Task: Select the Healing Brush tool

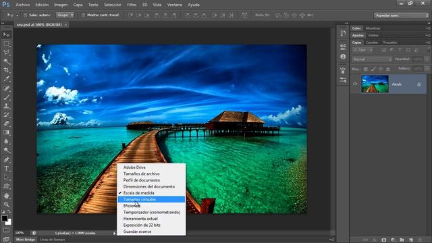Action: [6, 88]
